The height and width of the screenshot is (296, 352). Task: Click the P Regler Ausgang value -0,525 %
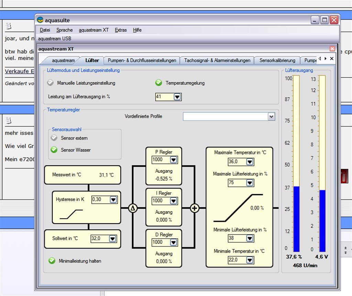(x=164, y=179)
